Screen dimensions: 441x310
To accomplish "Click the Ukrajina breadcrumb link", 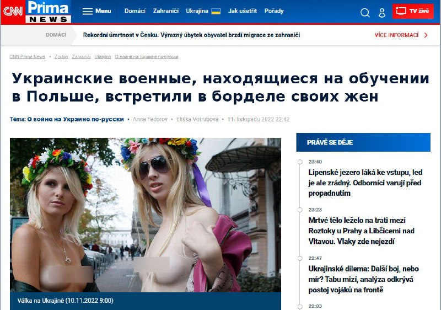I will (x=103, y=57).
